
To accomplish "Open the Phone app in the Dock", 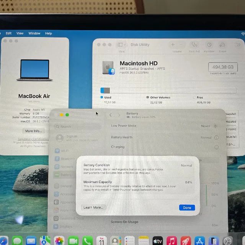I will click(87, 241).
